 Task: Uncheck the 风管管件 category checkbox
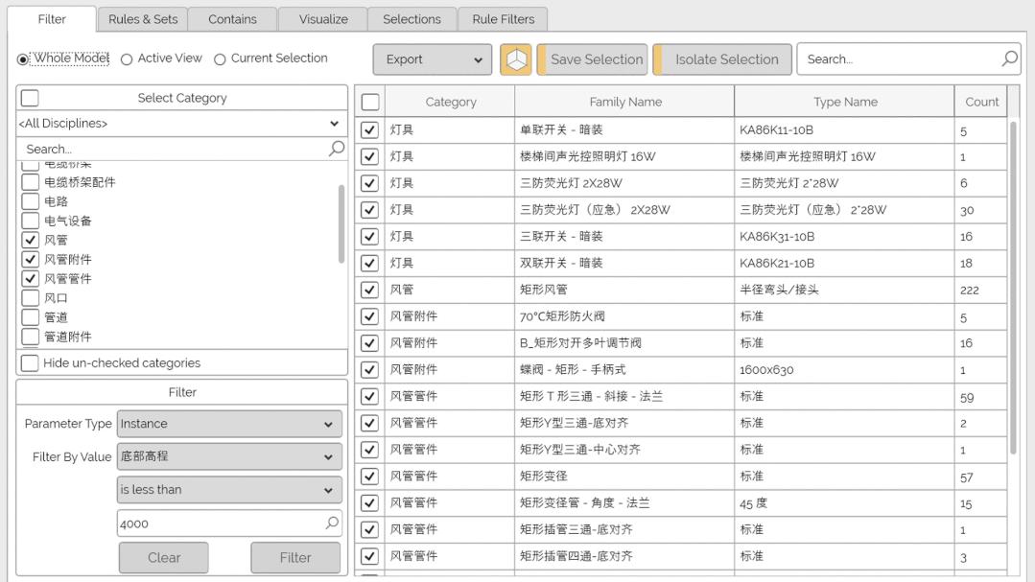click(30, 278)
